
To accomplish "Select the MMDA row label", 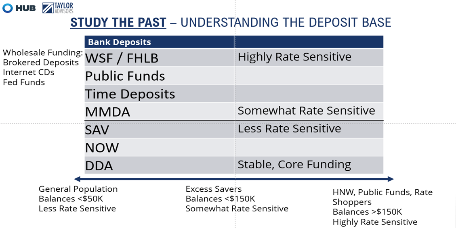I will coord(107,112).
